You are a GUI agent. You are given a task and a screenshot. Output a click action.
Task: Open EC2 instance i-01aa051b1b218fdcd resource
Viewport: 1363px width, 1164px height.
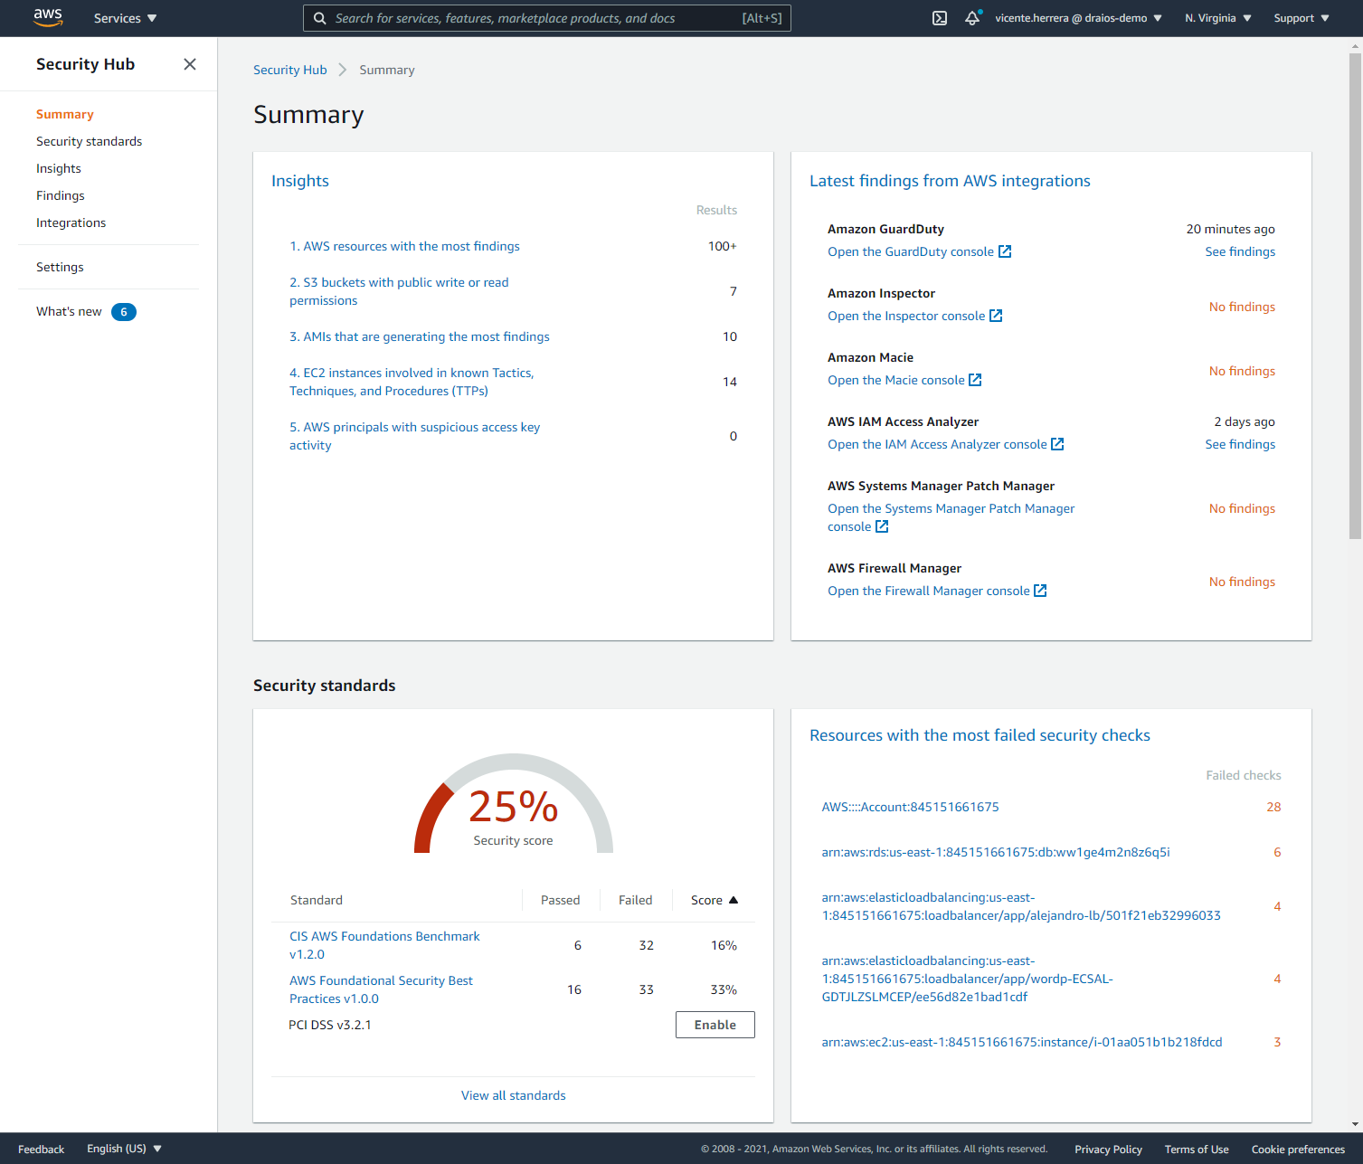click(x=1022, y=1042)
